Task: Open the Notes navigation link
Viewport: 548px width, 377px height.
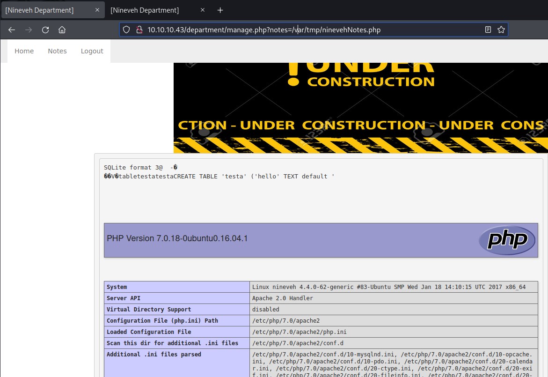Action: (x=57, y=51)
